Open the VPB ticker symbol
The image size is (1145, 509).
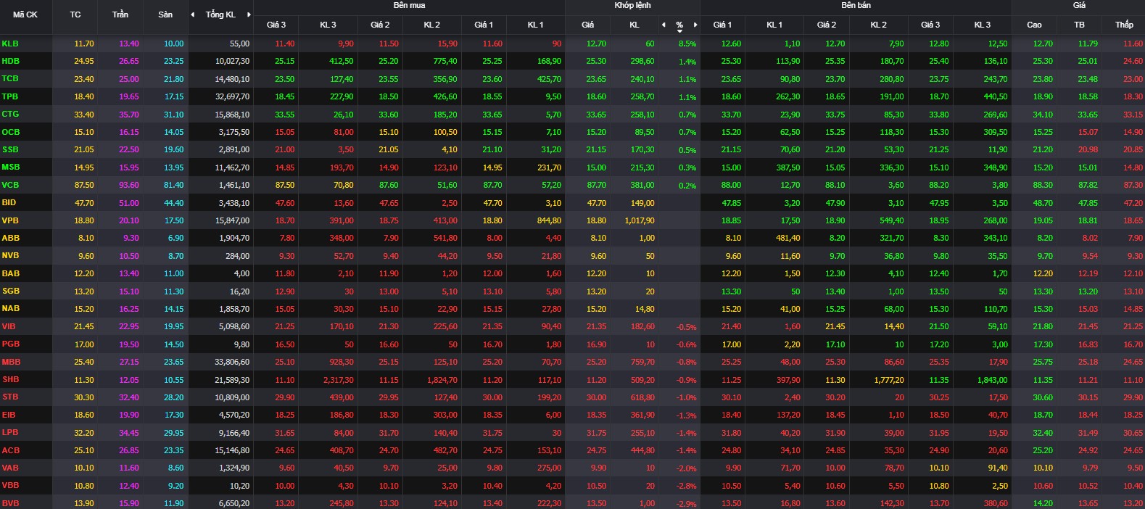coord(10,220)
